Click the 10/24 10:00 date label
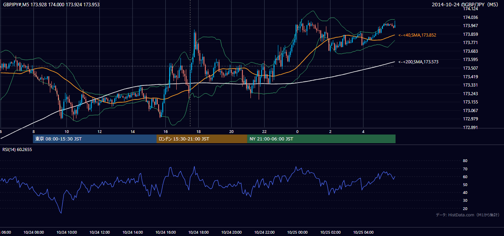The width and height of the screenshot is (504, 236). [x=67, y=232]
